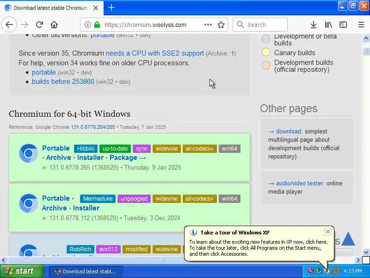Image resolution: width=370 pixels, height=278 pixels.
Task: Open portable link under version 34 note
Action: click(44, 72)
